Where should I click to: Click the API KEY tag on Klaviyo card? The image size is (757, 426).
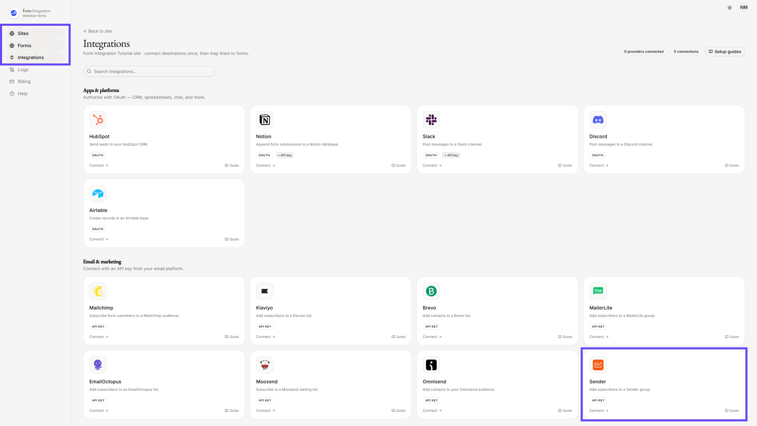[265, 327]
